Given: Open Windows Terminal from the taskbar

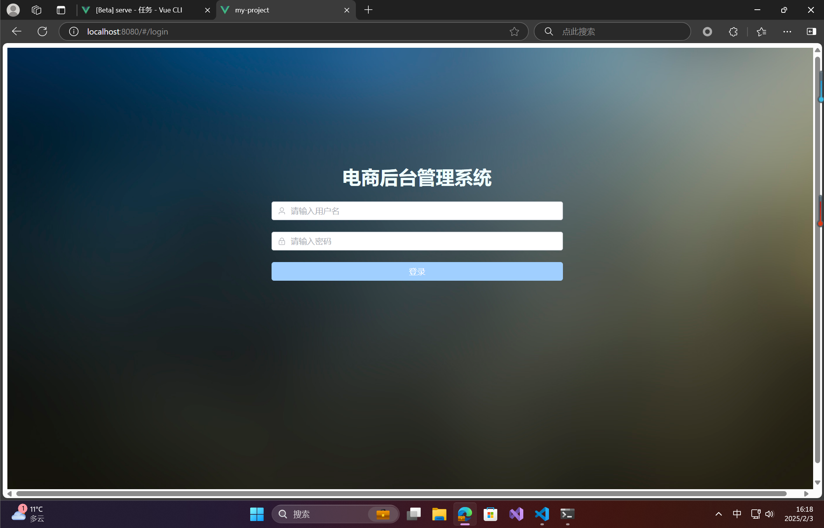Looking at the screenshot, I should (x=567, y=514).
